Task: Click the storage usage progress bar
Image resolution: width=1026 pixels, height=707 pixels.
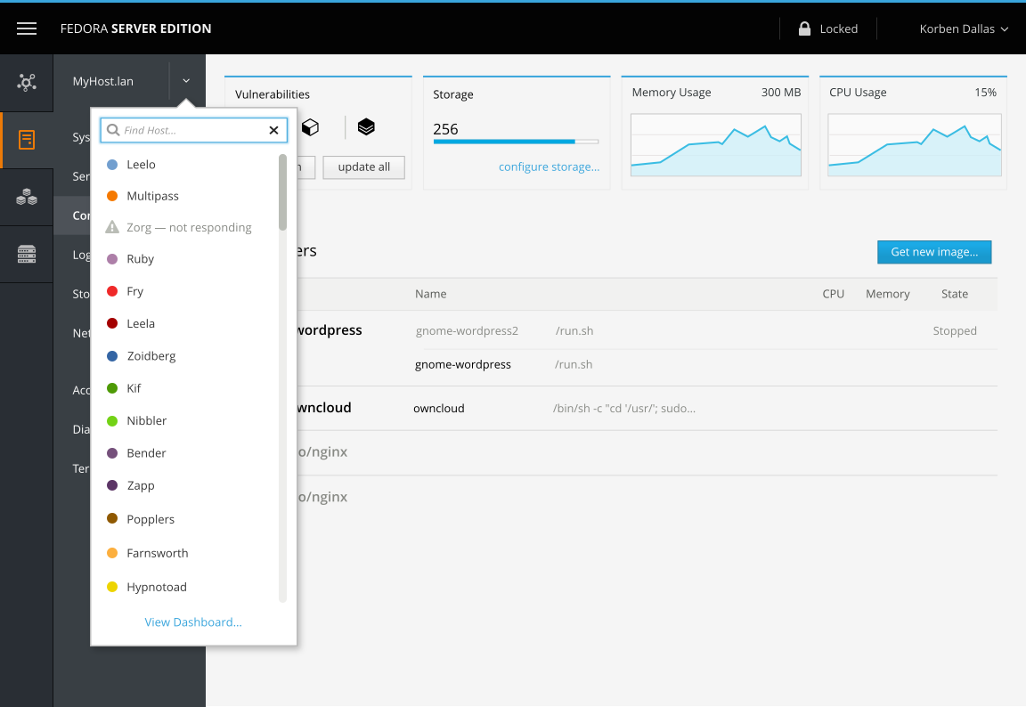Action: (x=516, y=142)
